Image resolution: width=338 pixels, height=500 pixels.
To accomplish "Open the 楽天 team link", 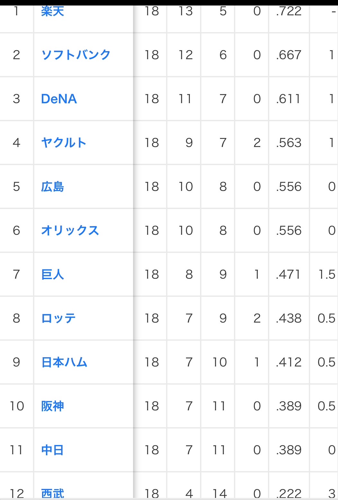I will [x=53, y=12].
